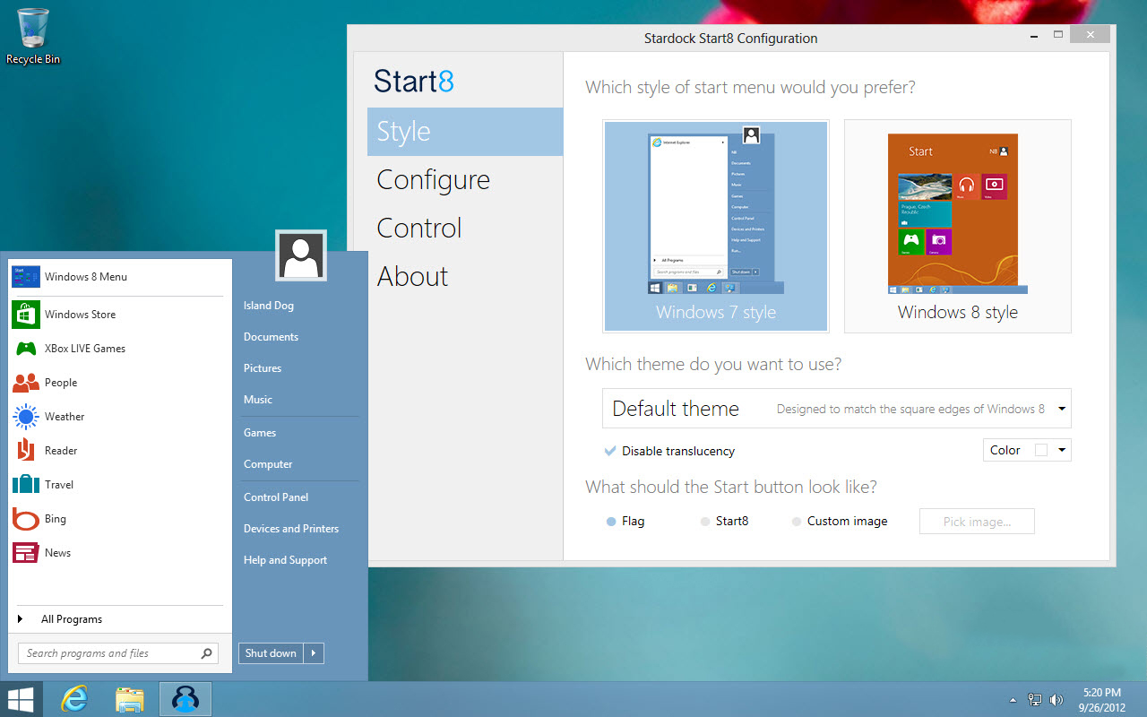The image size is (1147, 717).
Task: Open the Control section in the sidebar
Action: tap(418, 229)
